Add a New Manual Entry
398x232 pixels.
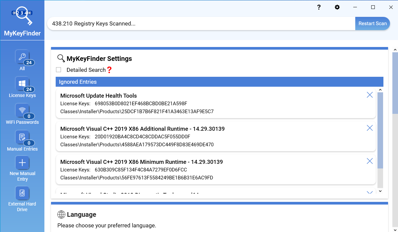tap(22, 168)
